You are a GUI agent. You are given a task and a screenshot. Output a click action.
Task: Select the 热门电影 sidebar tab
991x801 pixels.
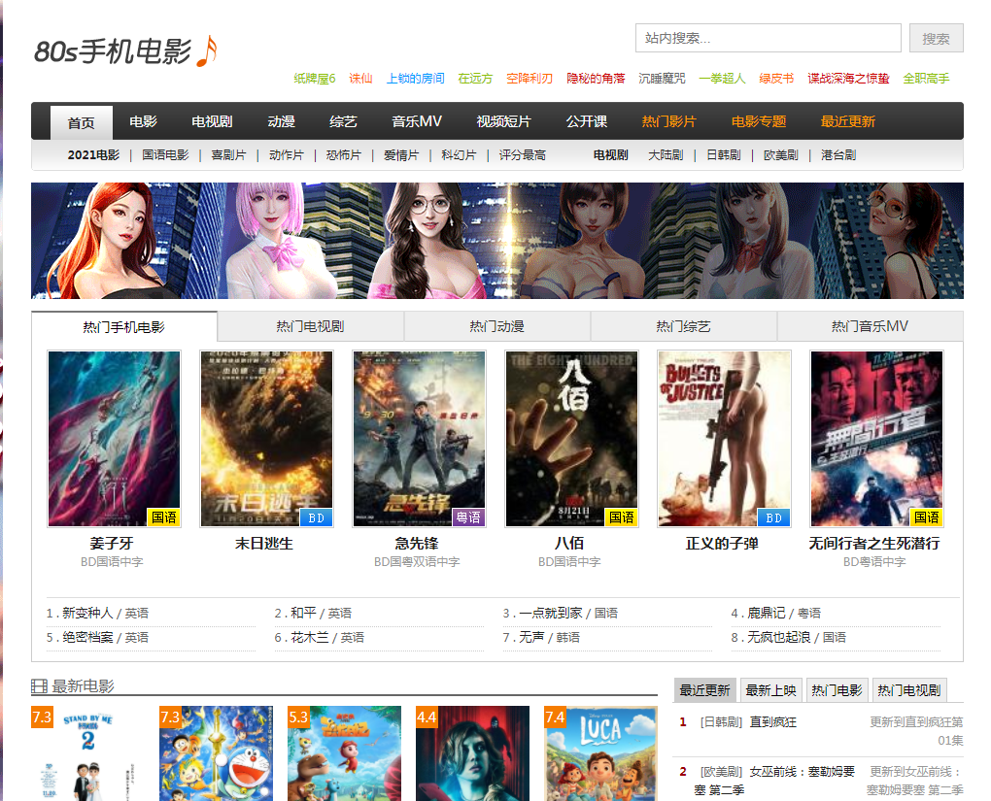coord(837,690)
